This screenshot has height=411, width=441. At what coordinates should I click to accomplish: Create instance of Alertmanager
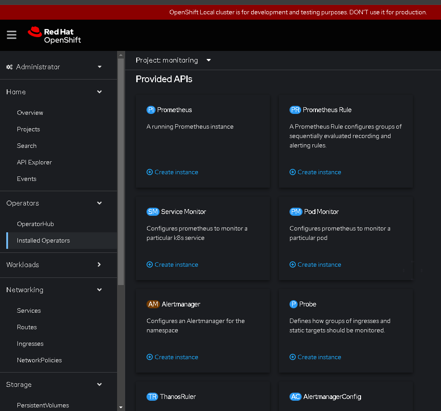pos(172,357)
